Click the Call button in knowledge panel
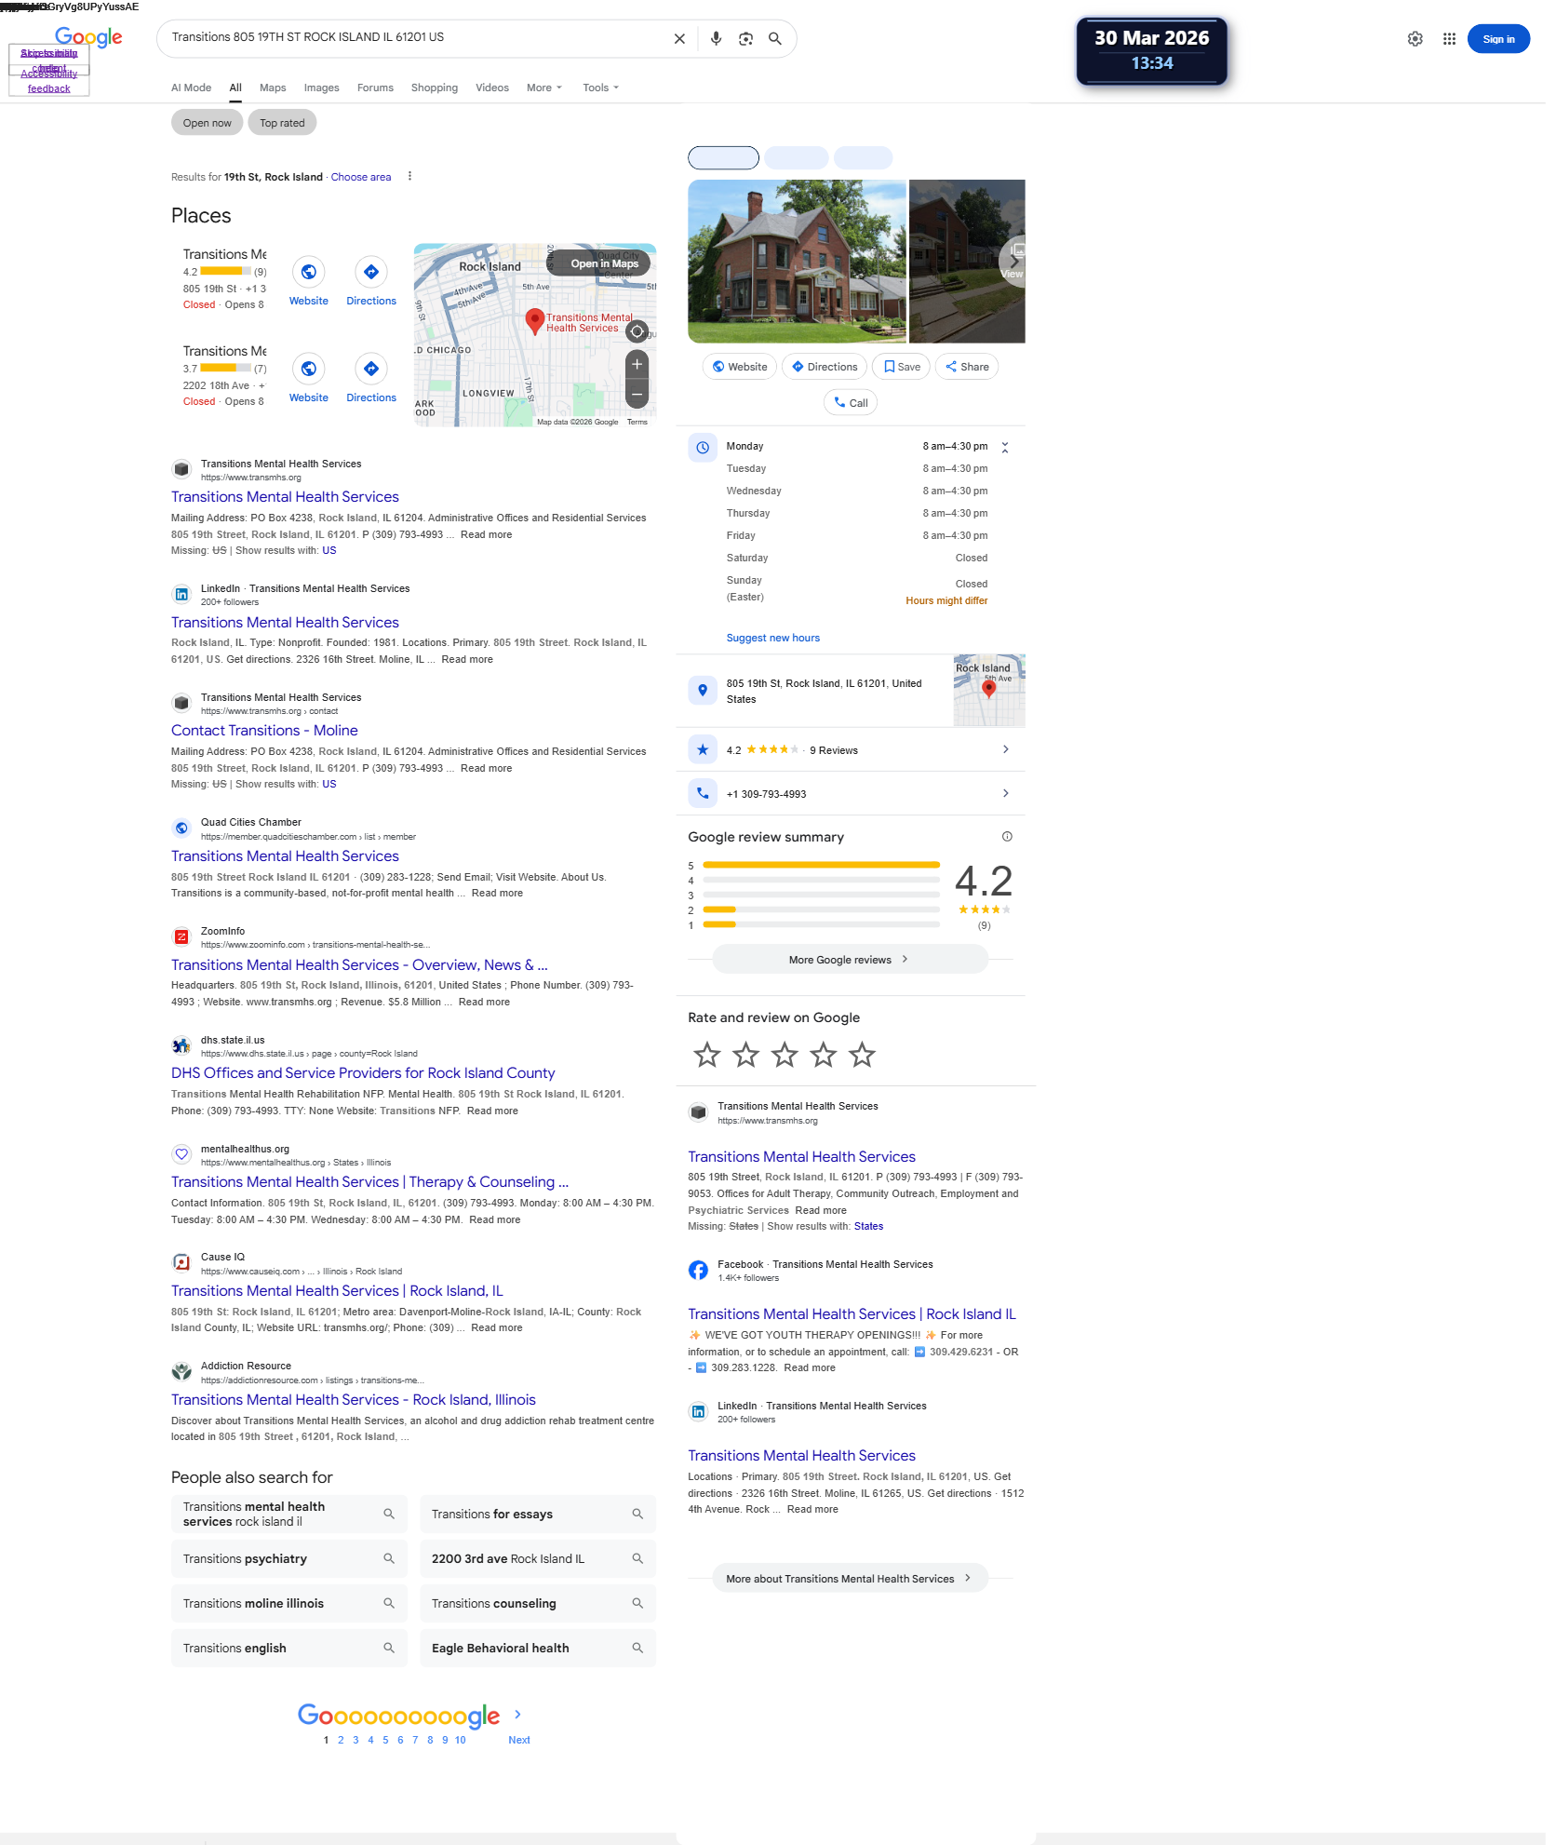 pyautogui.click(x=851, y=403)
